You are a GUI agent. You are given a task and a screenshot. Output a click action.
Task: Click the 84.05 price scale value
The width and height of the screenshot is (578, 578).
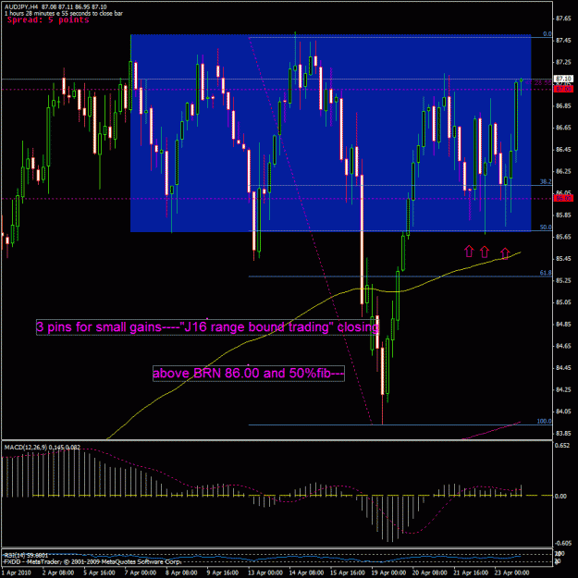click(x=563, y=412)
